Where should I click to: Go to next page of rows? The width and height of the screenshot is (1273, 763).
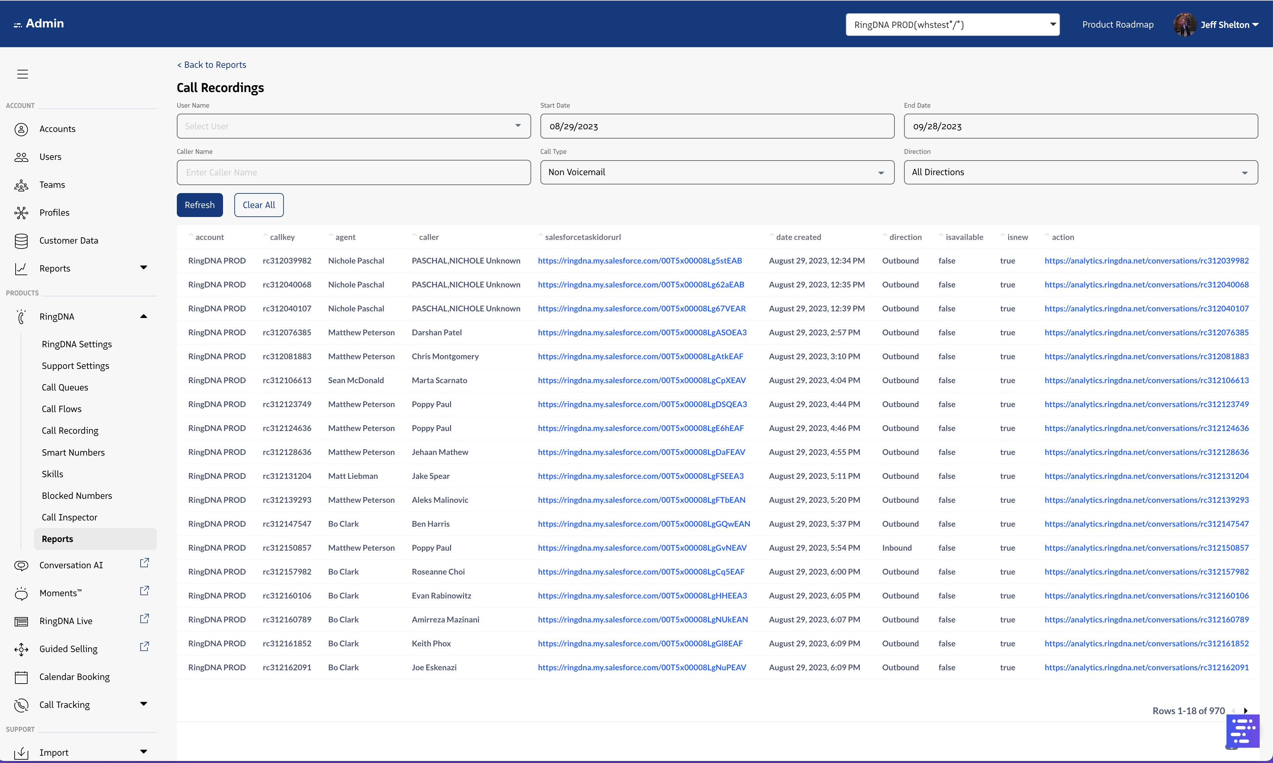pos(1245,710)
